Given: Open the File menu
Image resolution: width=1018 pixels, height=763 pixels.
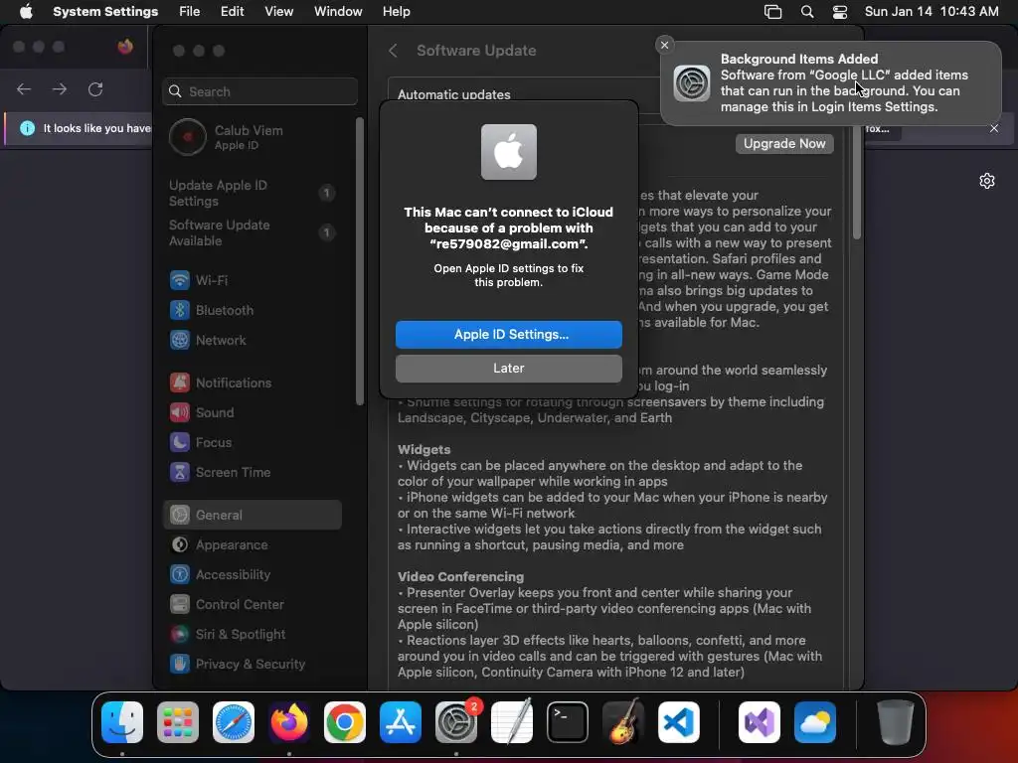Looking at the screenshot, I should pos(190,12).
